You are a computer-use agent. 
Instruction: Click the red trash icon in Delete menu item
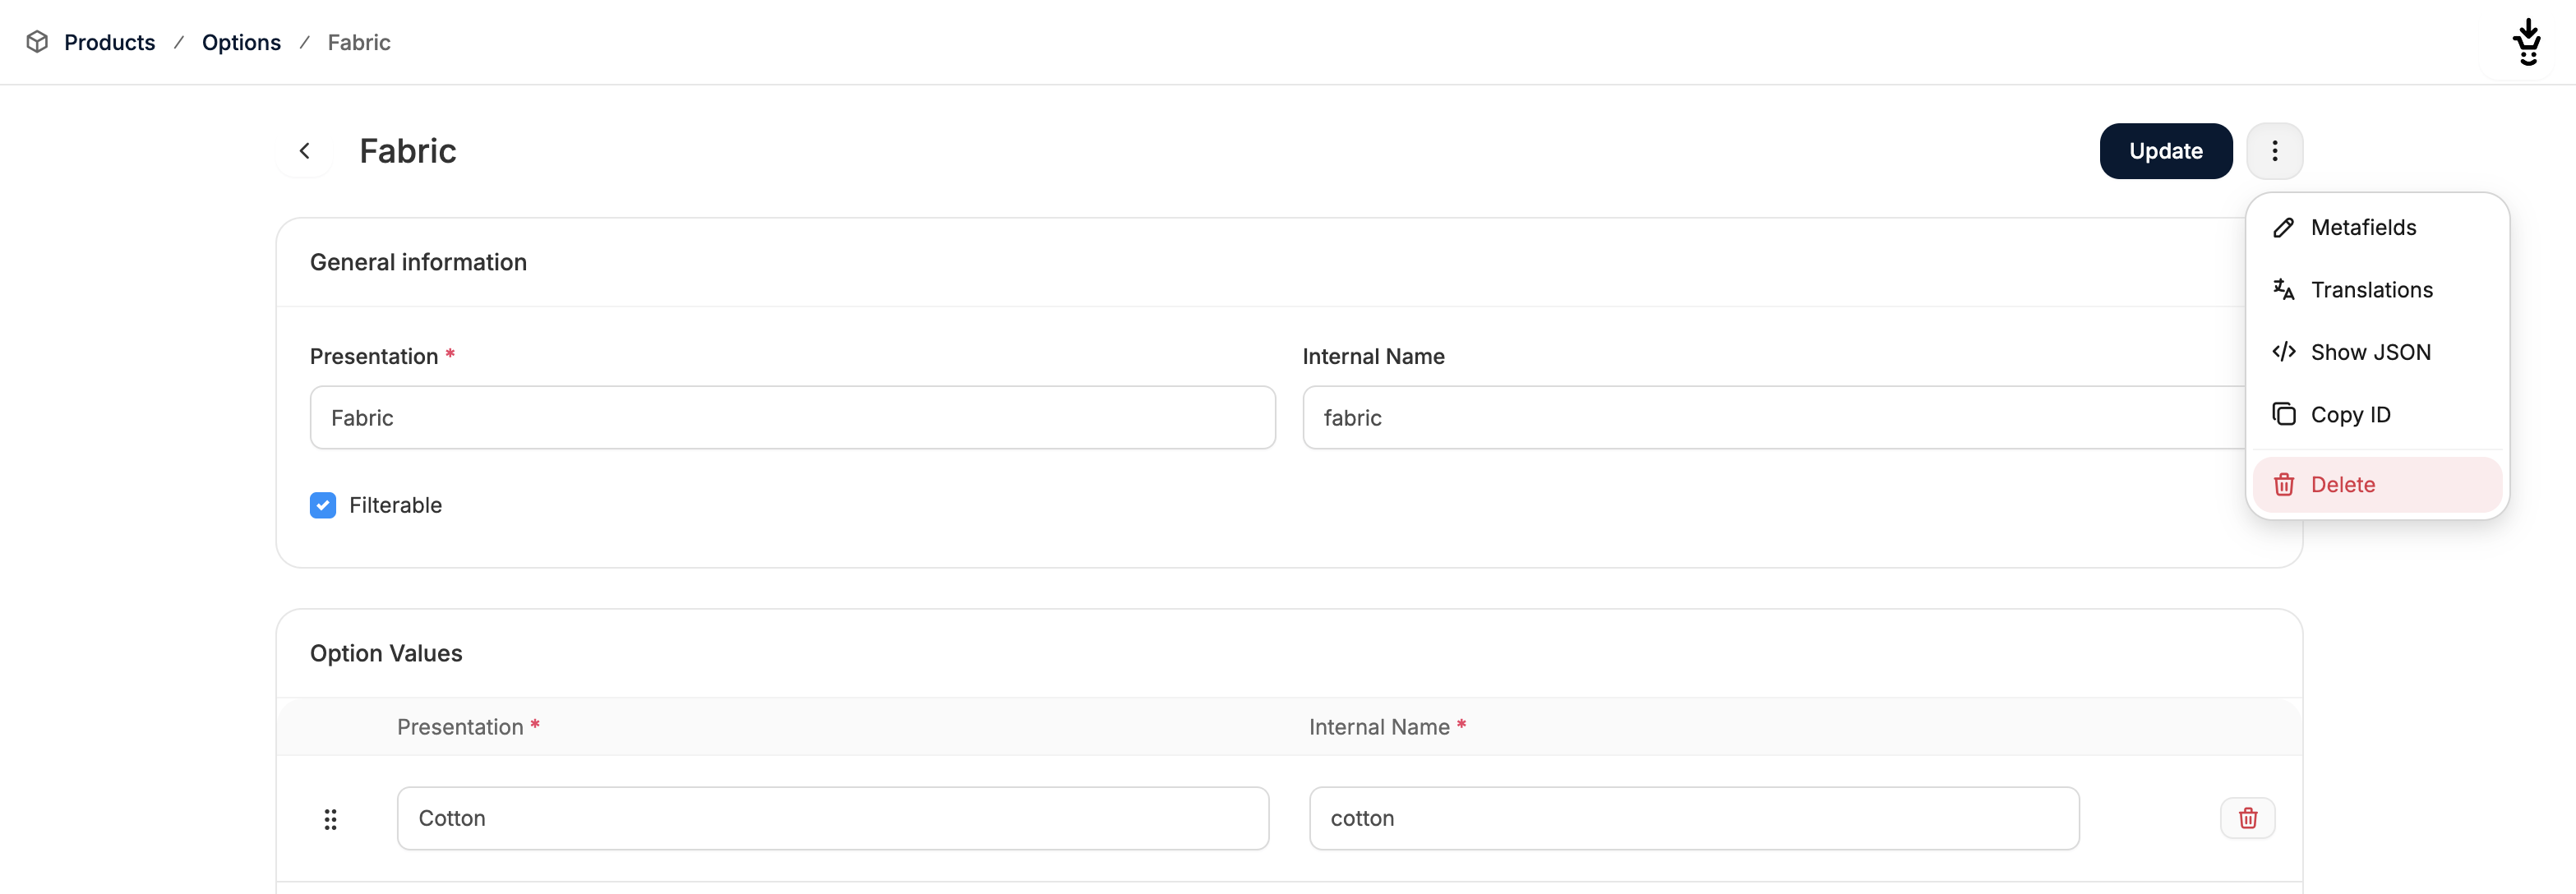[x=2283, y=485]
